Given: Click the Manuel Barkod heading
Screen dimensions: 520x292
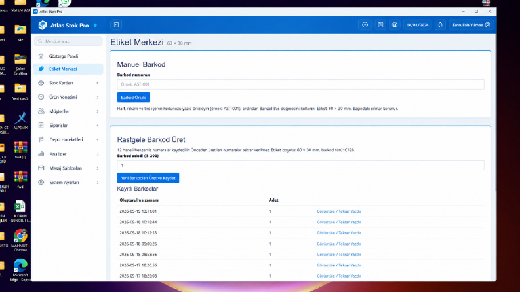Looking at the screenshot, I should click(x=141, y=65).
